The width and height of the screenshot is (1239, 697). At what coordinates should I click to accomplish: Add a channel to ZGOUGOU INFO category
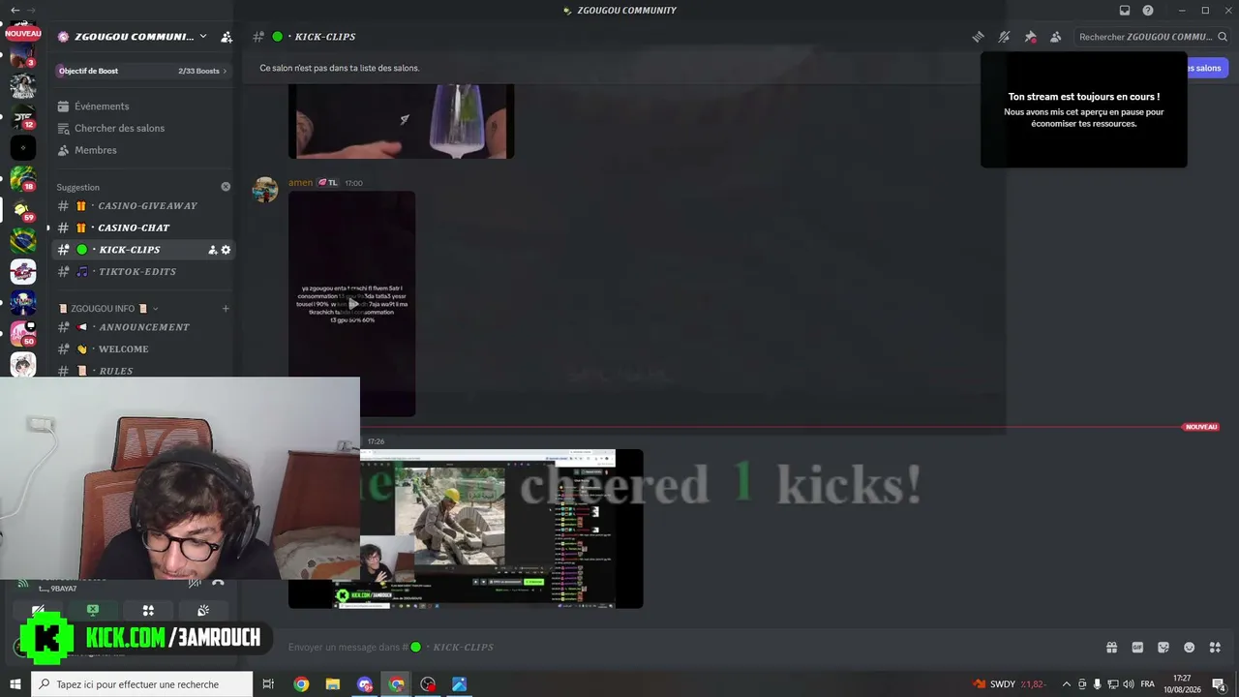point(226,309)
